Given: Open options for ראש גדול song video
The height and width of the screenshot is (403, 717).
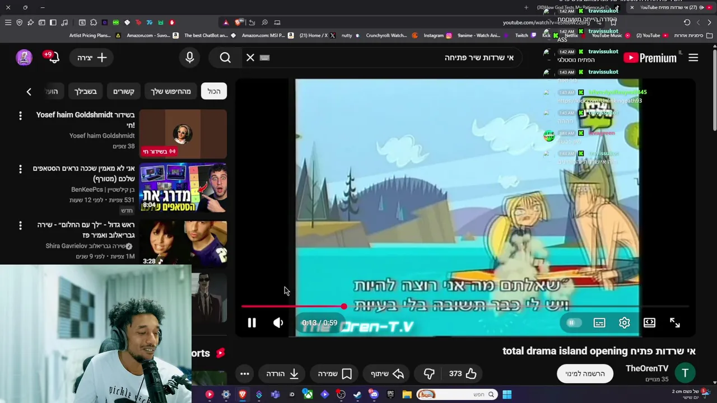Looking at the screenshot, I should click(20, 225).
